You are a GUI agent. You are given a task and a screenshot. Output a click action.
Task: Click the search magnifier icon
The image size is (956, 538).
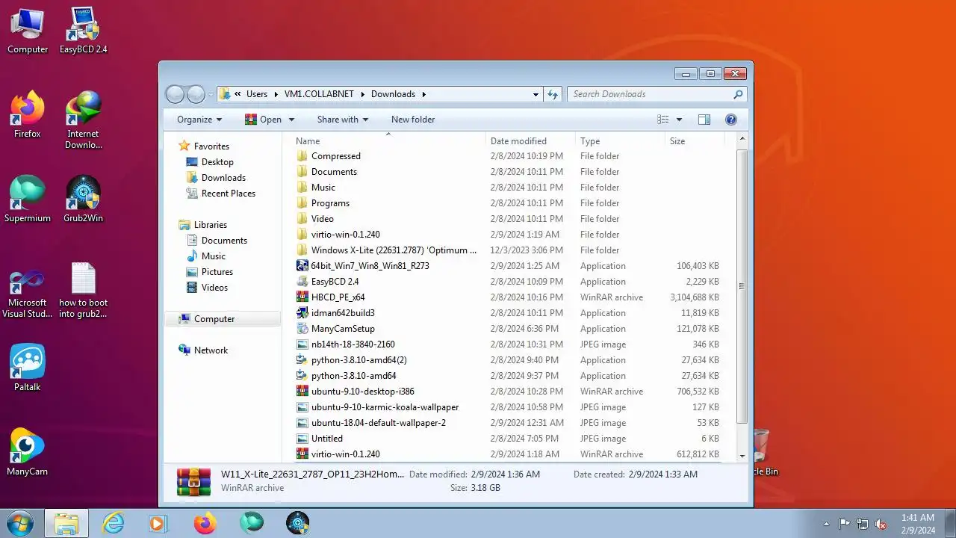point(738,94)
